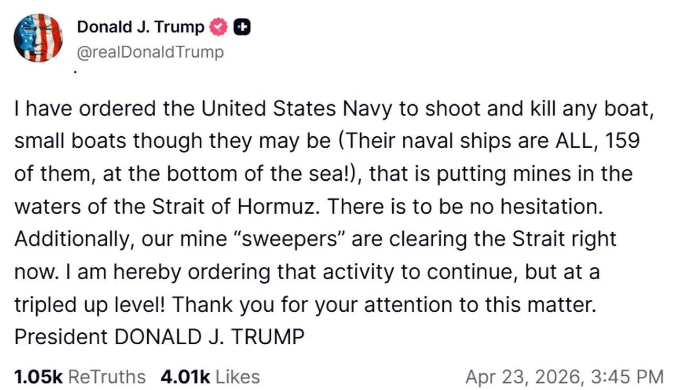Click the 4.01k likes number
The image size is (673, 390).
185,376
